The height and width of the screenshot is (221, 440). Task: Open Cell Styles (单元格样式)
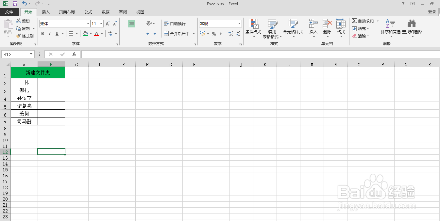[x=293, y=28]
